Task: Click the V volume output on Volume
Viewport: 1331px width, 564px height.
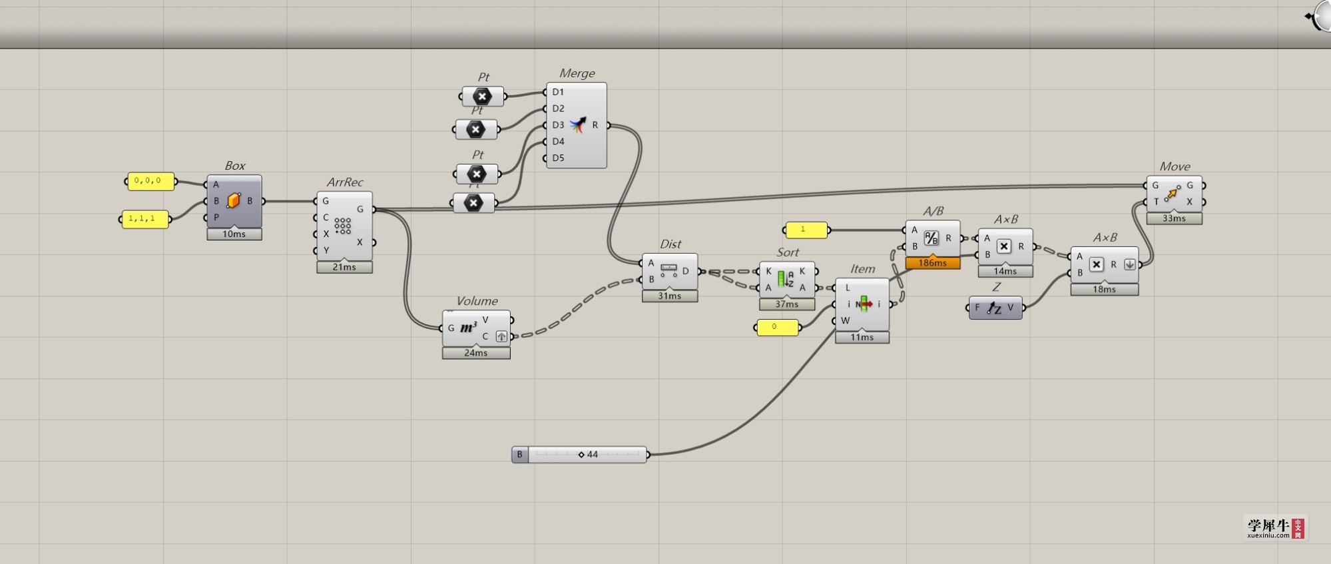Action: [x=486, y=320]
